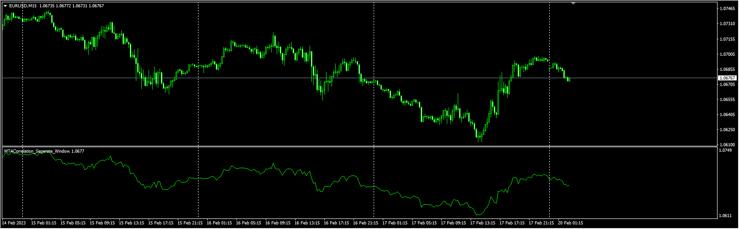Click the 15 Feb 01:15 time label

pos(44,224)
